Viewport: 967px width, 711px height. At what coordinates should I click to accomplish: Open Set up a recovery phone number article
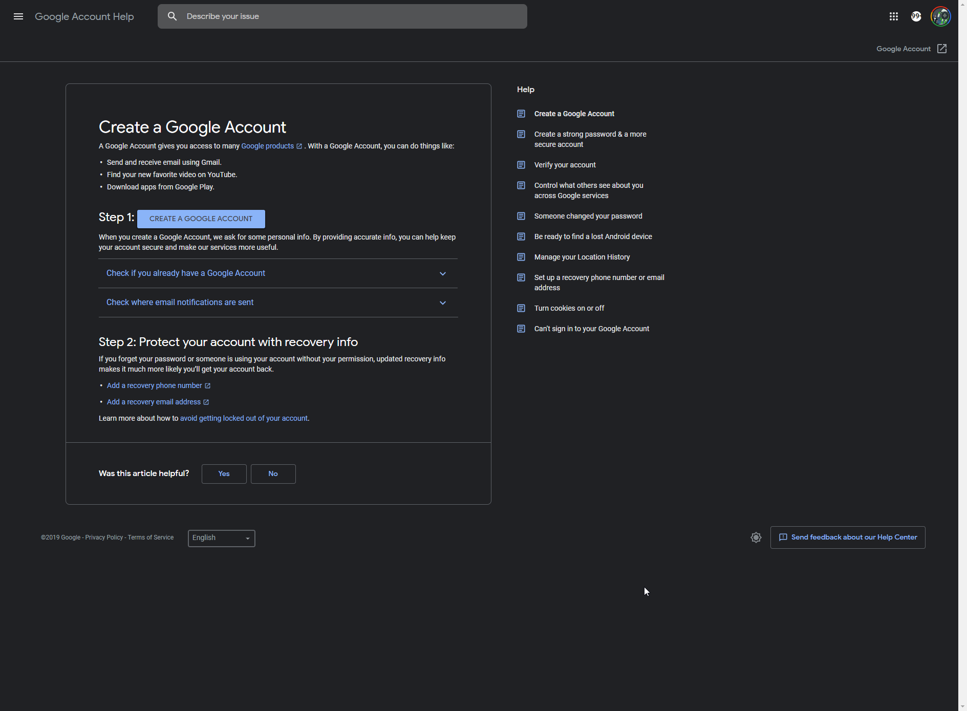click(x=599, y=283)
